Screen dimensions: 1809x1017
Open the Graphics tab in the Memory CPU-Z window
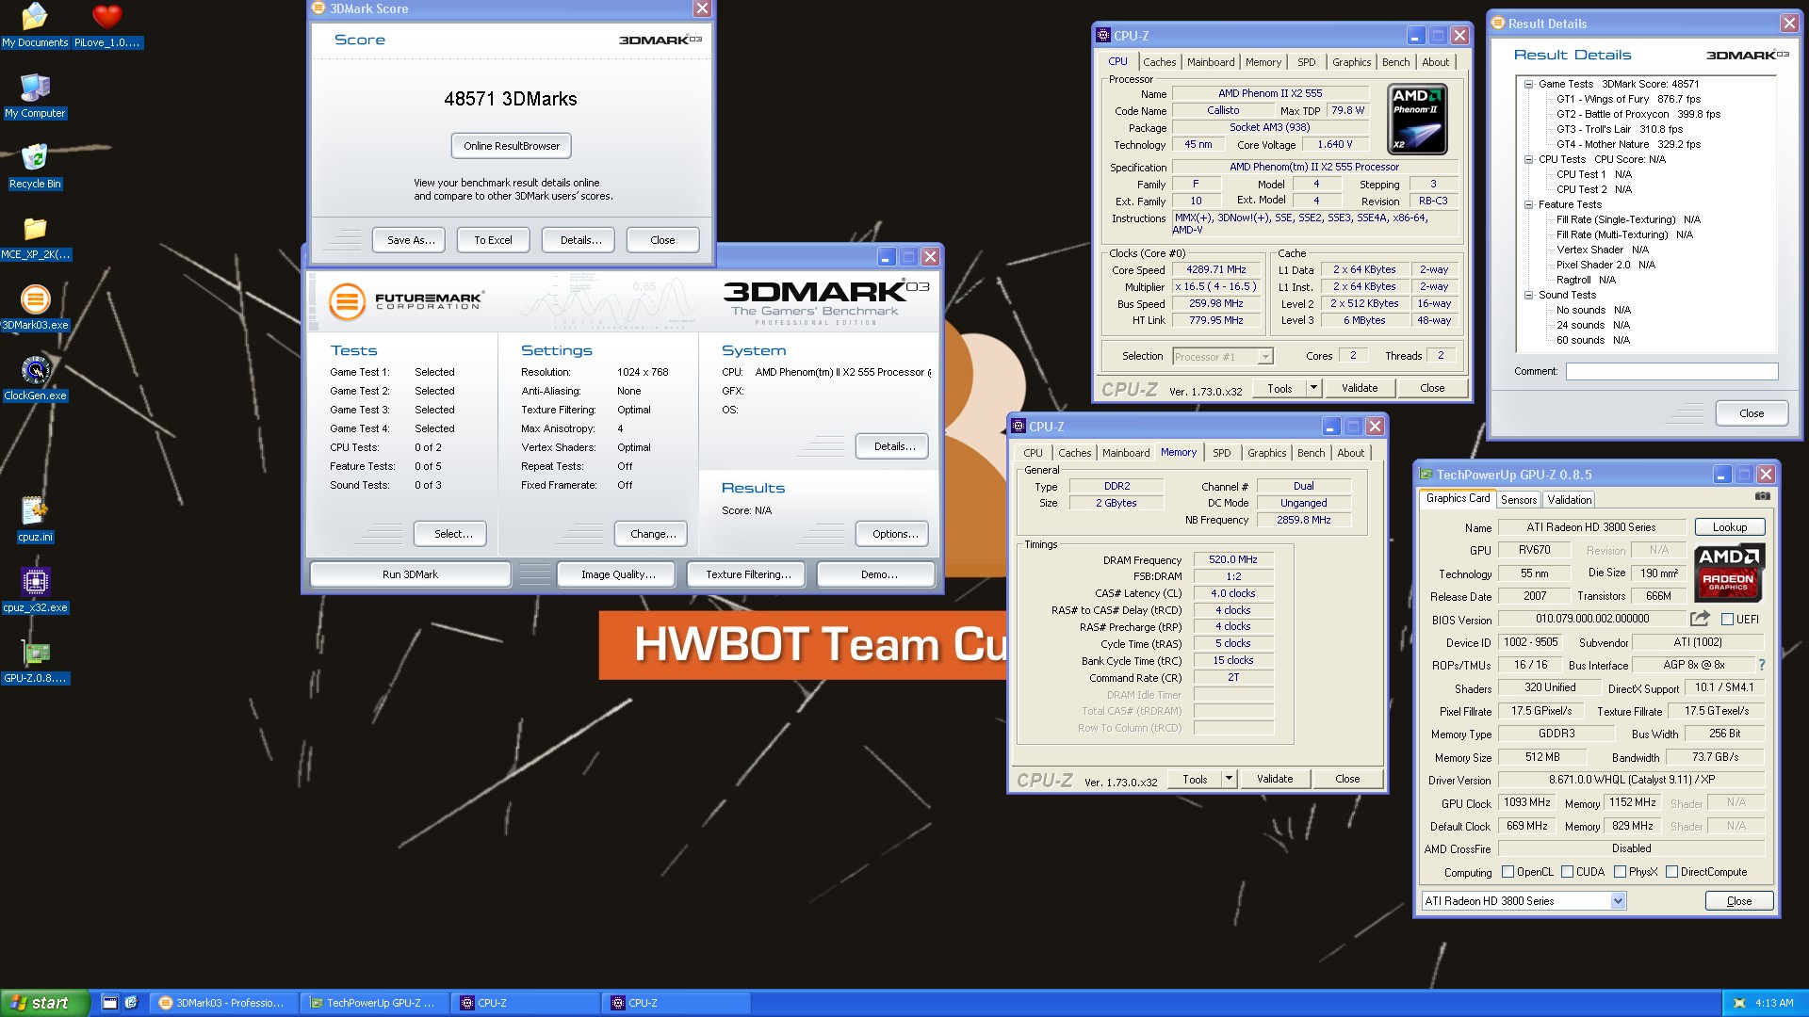pos(1267,453)
